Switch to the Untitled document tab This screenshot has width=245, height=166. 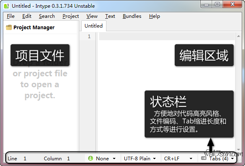pos(93,26)
